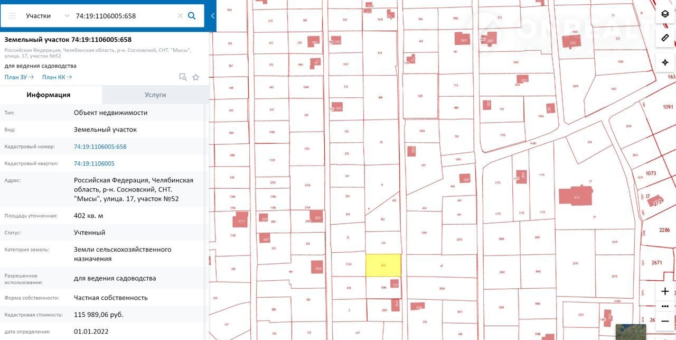Screen dimensions: 676x340
Task: Open cadastral quarter link 74:19:1106005
Action: 94,163
